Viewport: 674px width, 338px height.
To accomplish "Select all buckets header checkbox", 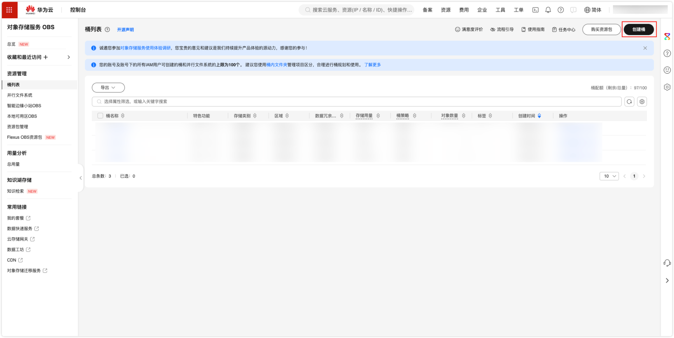I will pos(100,116).
